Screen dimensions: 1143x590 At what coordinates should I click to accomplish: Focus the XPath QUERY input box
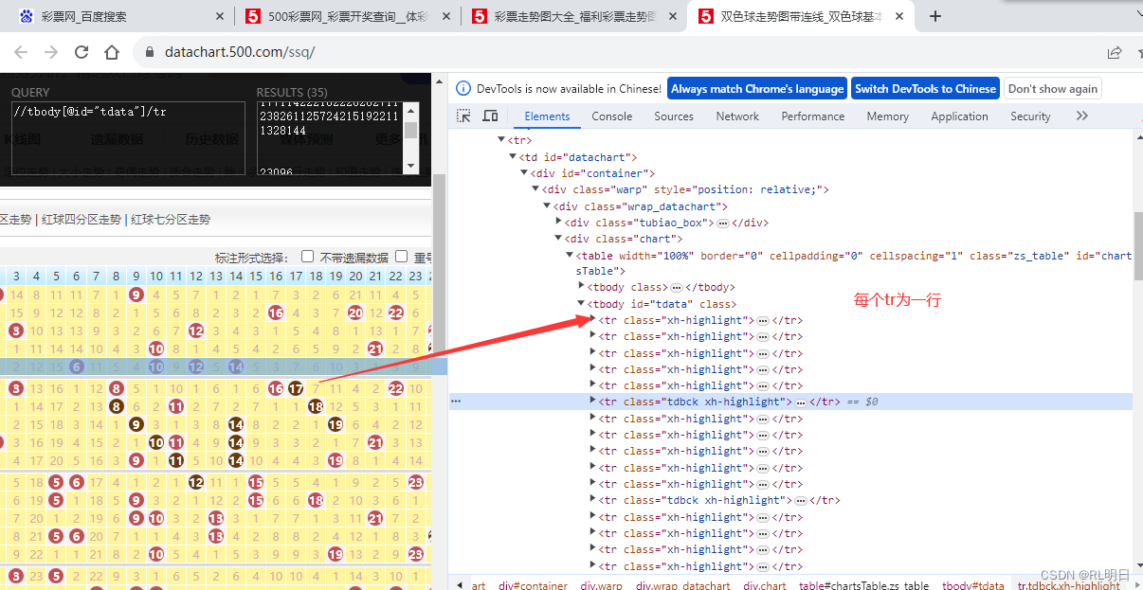(128, 137)
